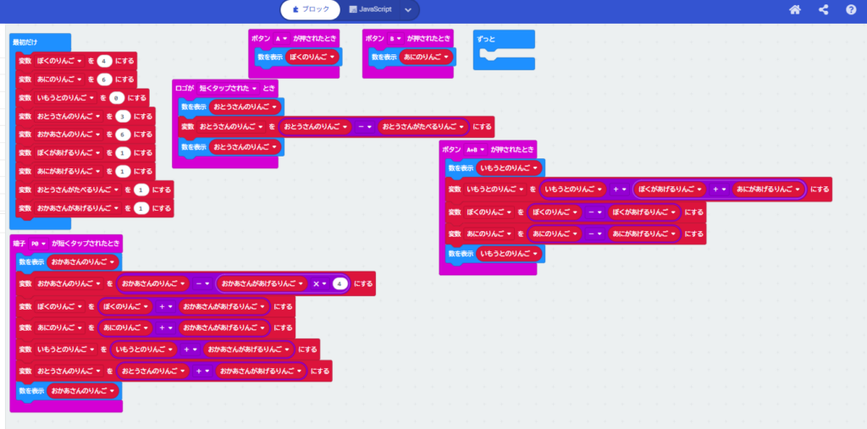
Task: Open おかあさんのりんご dropdown in first 端子 display block
Action: (84, 261)
